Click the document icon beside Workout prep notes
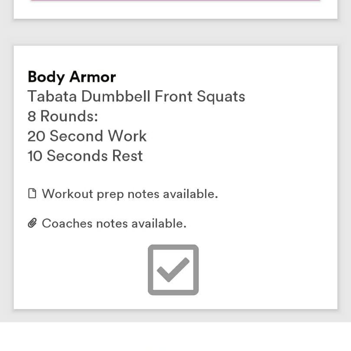 tap(32, 193)
